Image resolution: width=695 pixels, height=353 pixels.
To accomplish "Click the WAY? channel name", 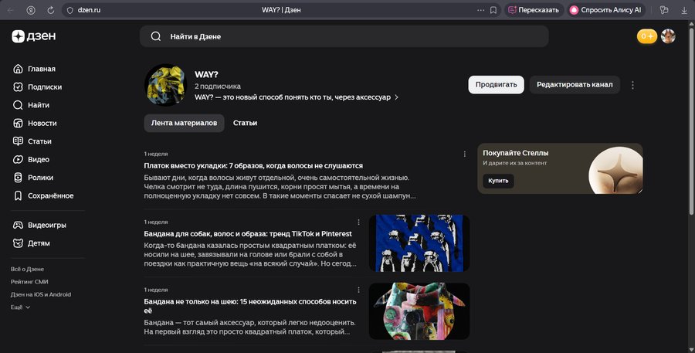I will (206, 74).
